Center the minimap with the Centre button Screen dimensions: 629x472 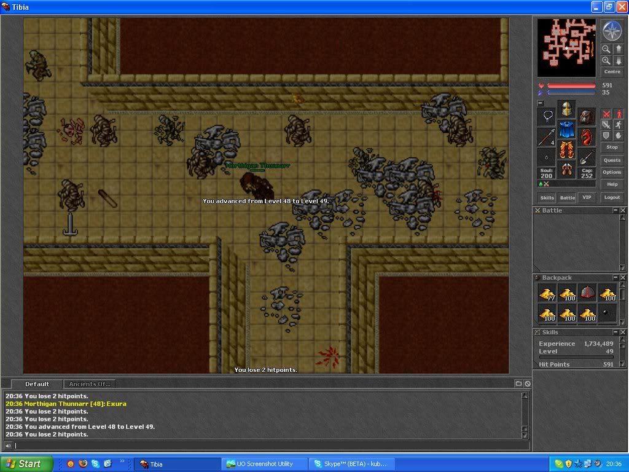(612, 72)
